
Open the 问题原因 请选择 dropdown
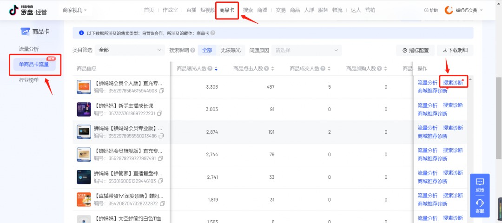307,50
